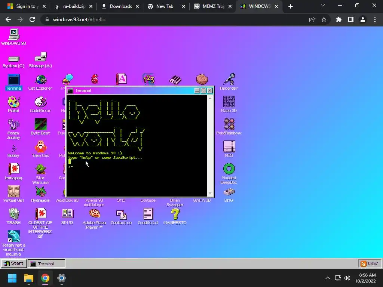
Task: Expand the tab search dropdown
Action: 323,5
